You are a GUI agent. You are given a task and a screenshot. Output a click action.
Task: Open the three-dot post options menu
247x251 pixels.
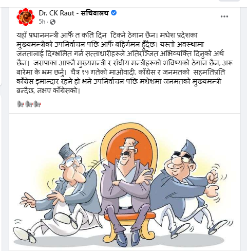[224, 16]
